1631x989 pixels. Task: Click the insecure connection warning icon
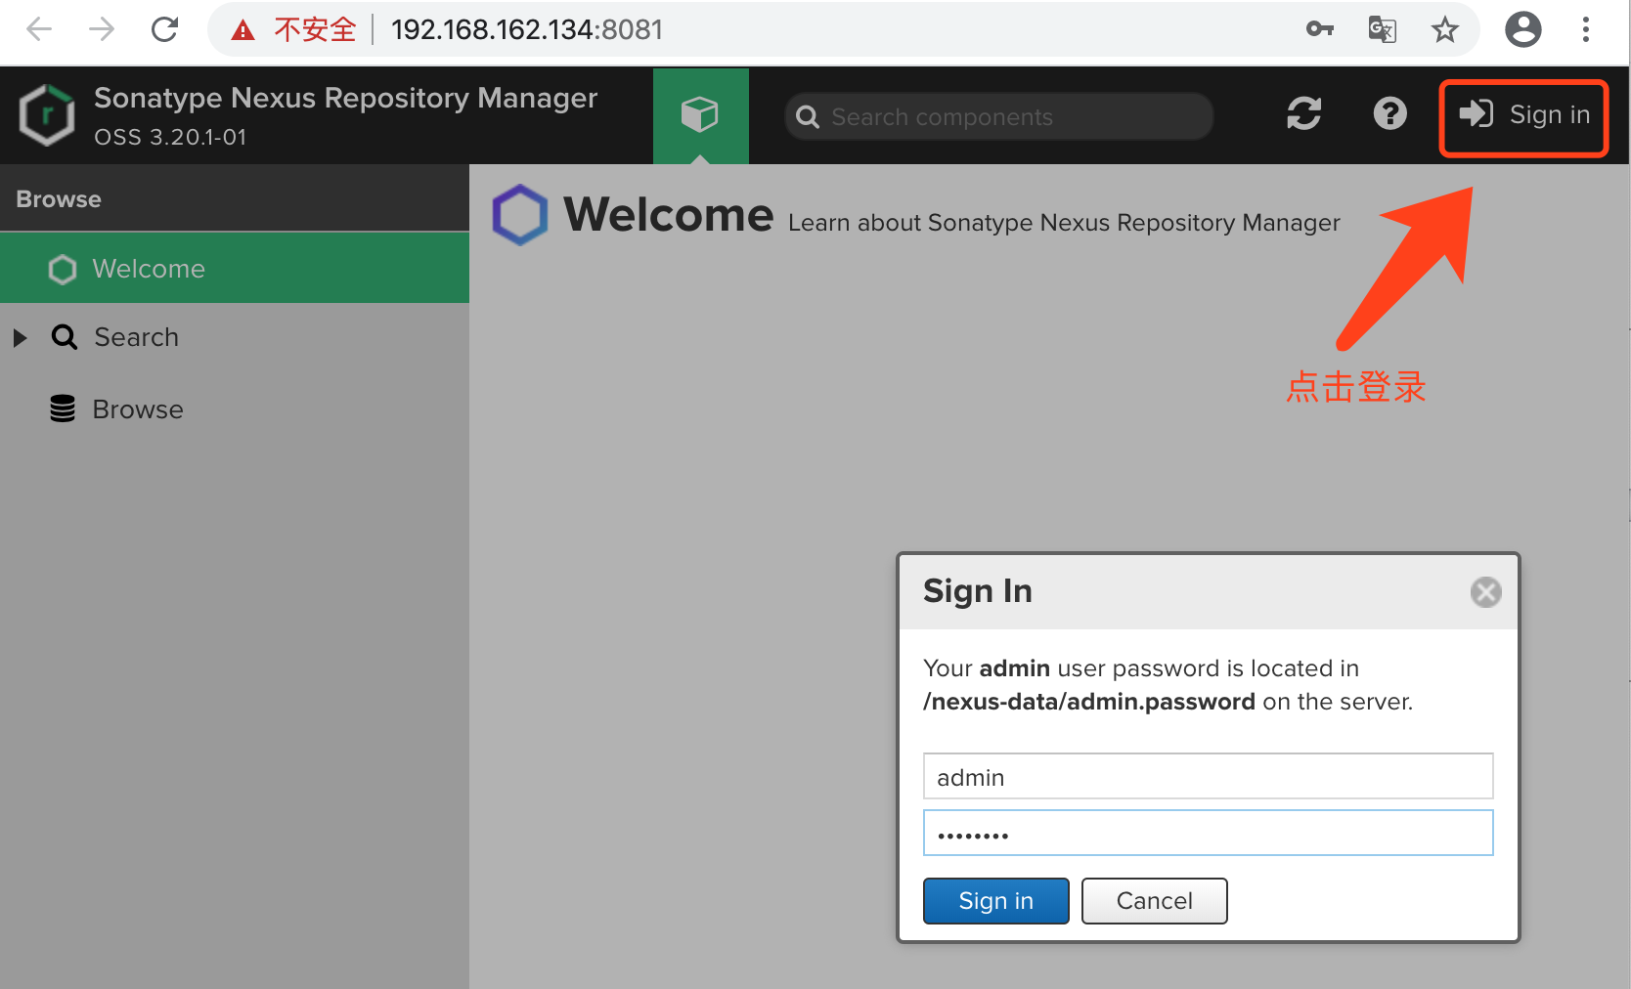[242, 30]
